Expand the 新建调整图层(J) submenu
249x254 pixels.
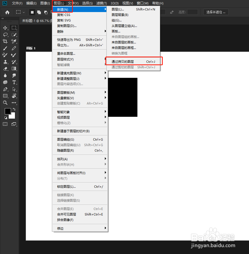79,79
